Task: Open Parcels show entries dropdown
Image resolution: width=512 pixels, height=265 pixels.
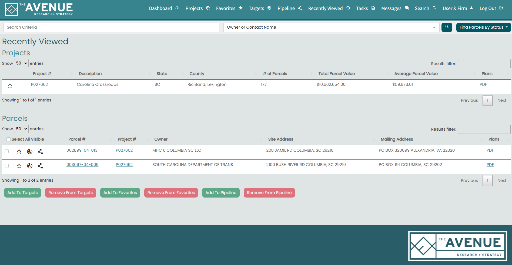Action: click(21, 129)
